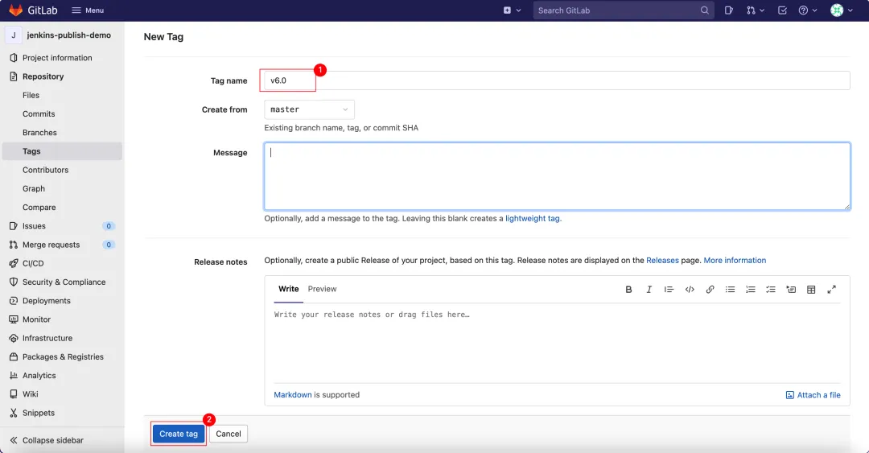
Task: Open the Releases page link
Action: click(x=662, y=260)
